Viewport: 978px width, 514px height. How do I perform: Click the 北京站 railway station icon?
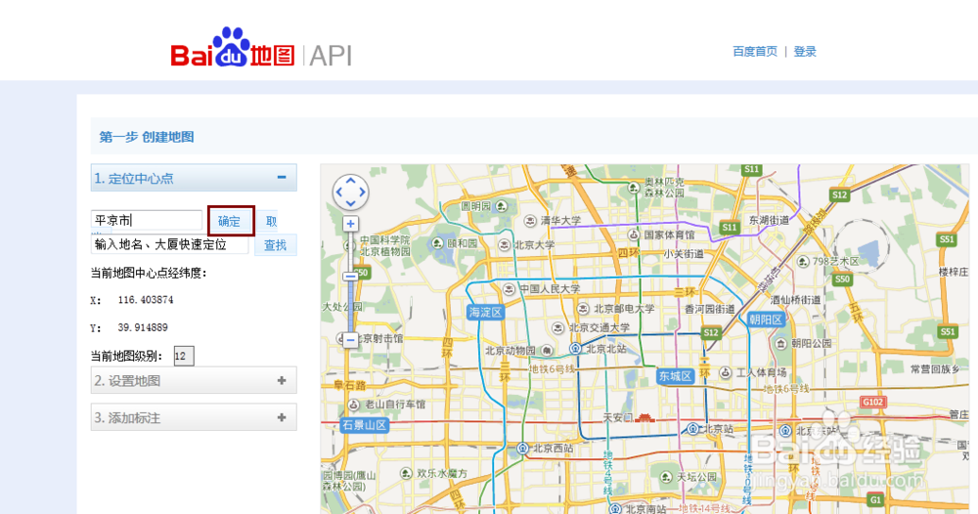[693, 429]
